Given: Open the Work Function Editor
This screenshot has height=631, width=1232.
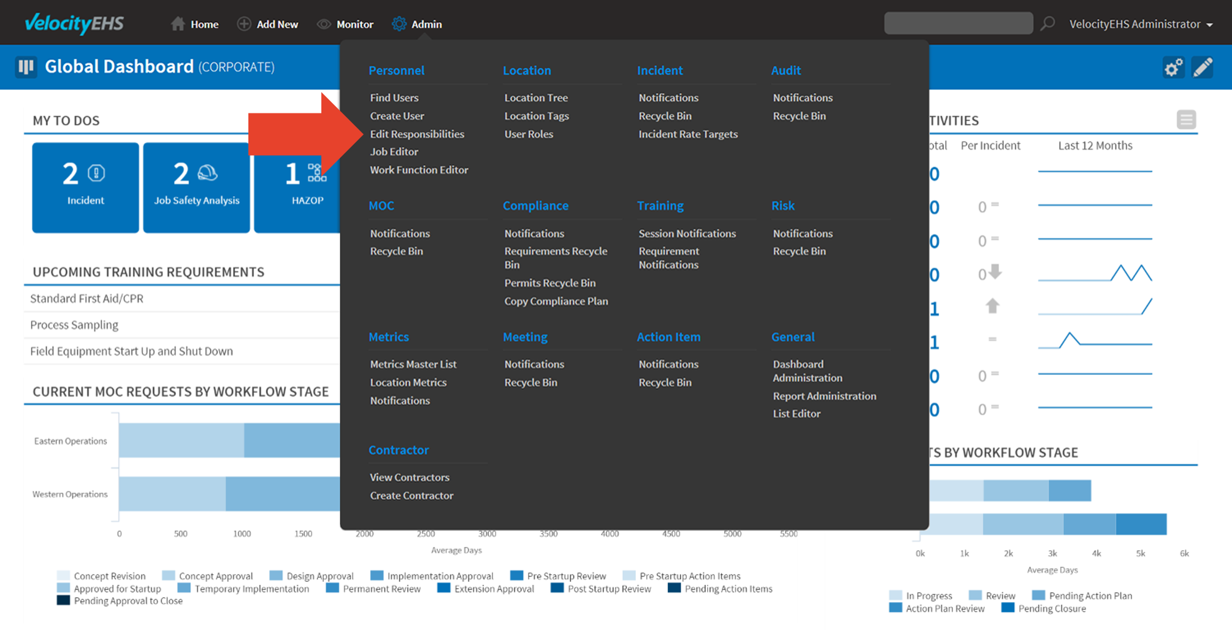Looking at the screenshot, I should pyautogui.click(x=419, y=170).
